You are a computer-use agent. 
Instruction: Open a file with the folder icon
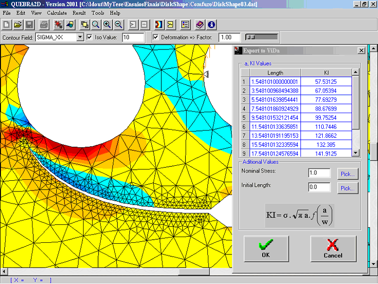(18, 24)
